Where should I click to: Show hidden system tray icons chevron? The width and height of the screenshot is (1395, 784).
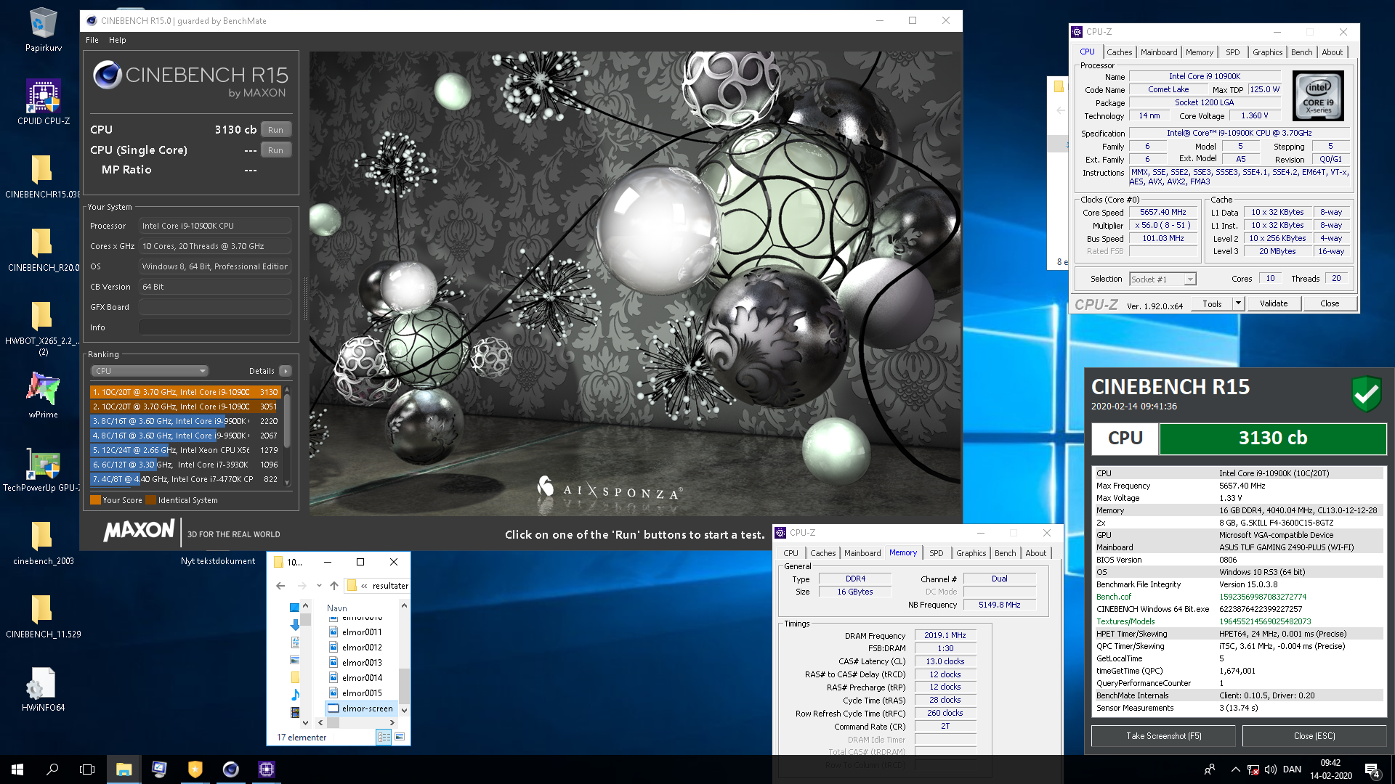(x=1235, y=769)
